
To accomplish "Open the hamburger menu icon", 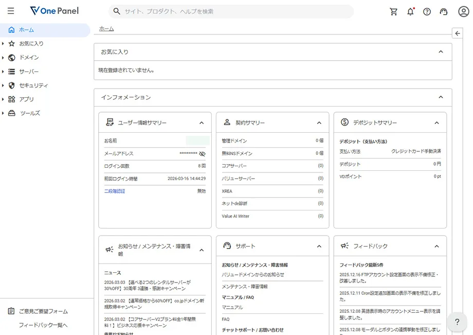I will point(11,11).
